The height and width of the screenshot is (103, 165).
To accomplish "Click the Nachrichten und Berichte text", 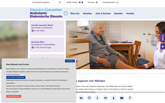I will tap(42, 28).
